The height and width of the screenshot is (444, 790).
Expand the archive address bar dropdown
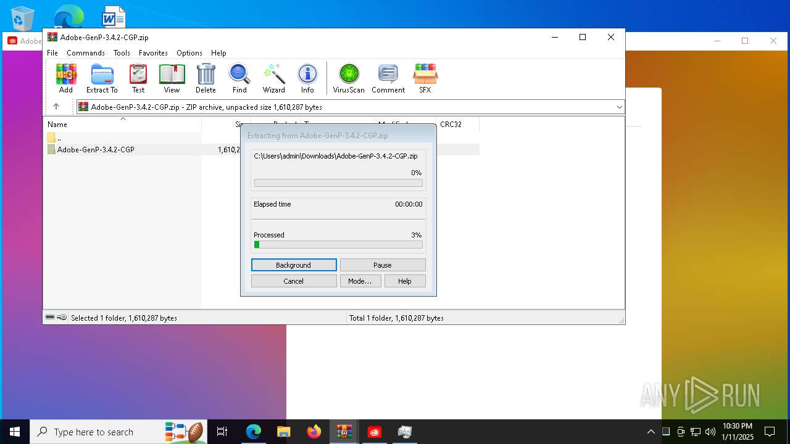620,107
